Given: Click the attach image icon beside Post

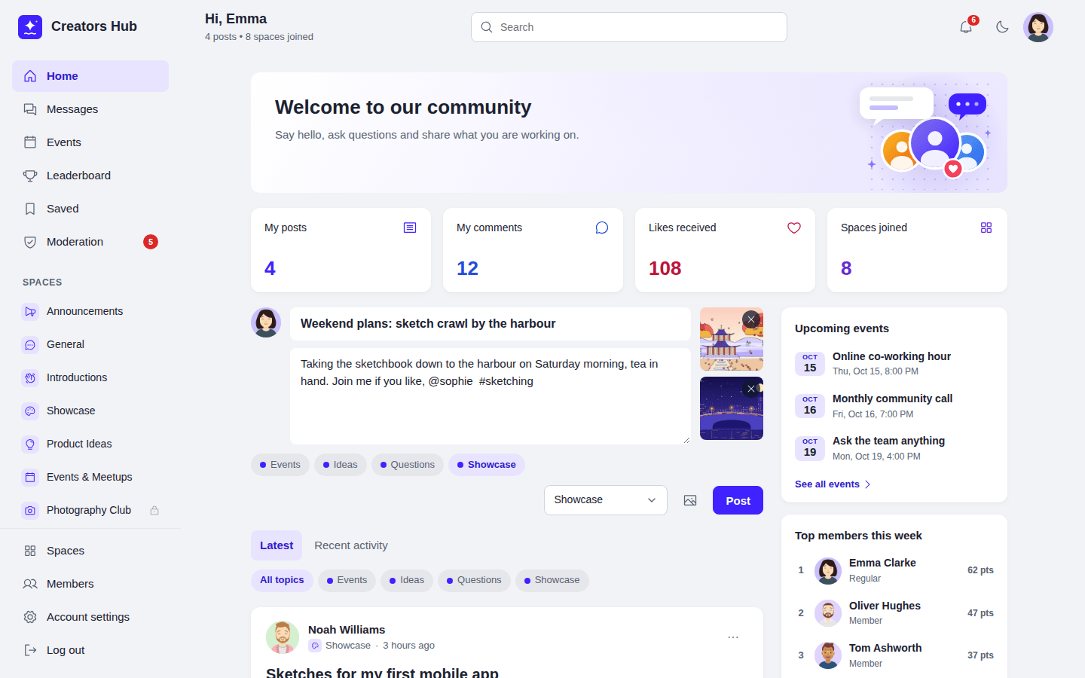Looking at the screenshot, I should point(690,500).
